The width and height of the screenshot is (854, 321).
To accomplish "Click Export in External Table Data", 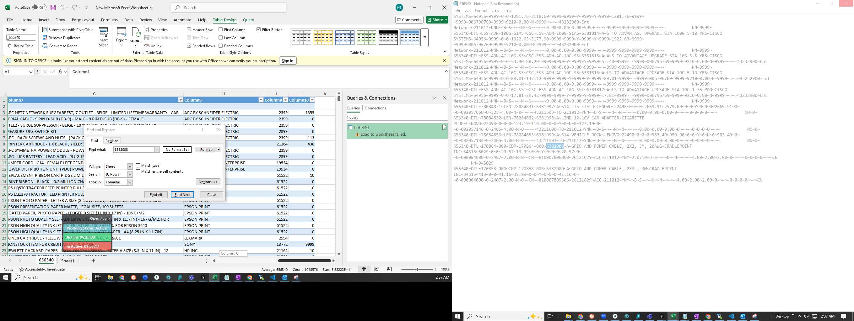I will [121, 37].
